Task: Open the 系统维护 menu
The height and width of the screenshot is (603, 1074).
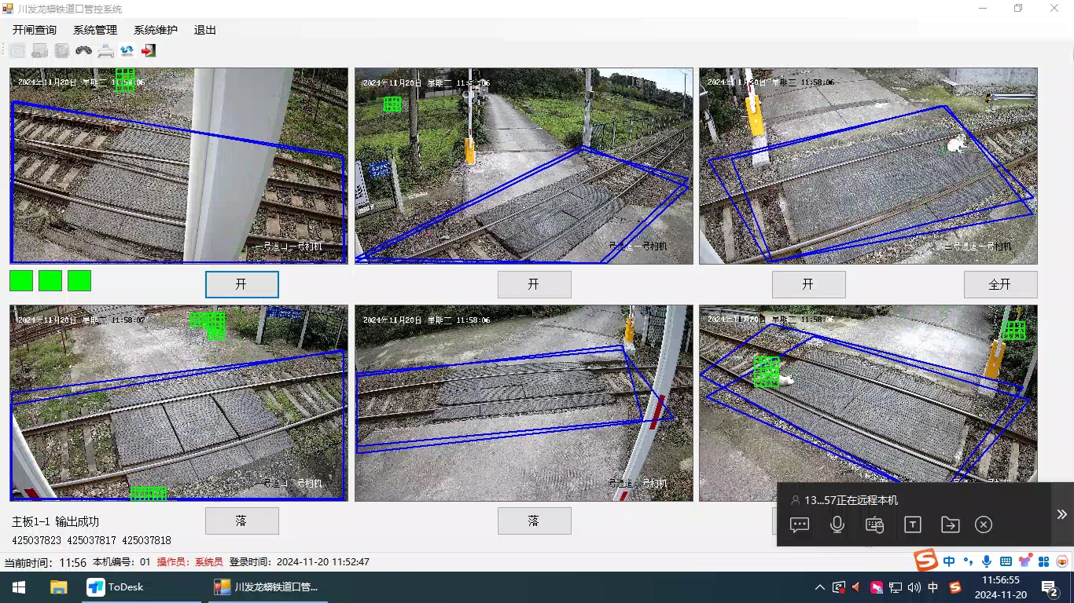Action: tap(156, 30)
